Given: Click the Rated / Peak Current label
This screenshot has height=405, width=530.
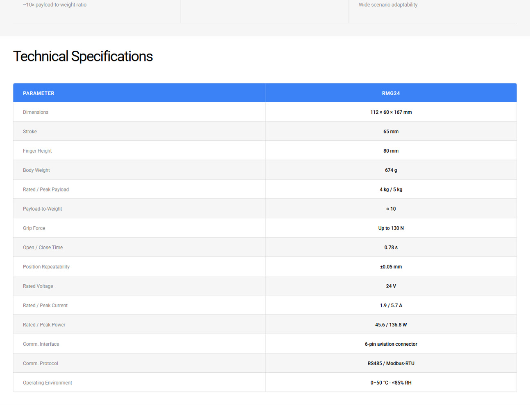Looking at the screenshot, I should point(45,305).
